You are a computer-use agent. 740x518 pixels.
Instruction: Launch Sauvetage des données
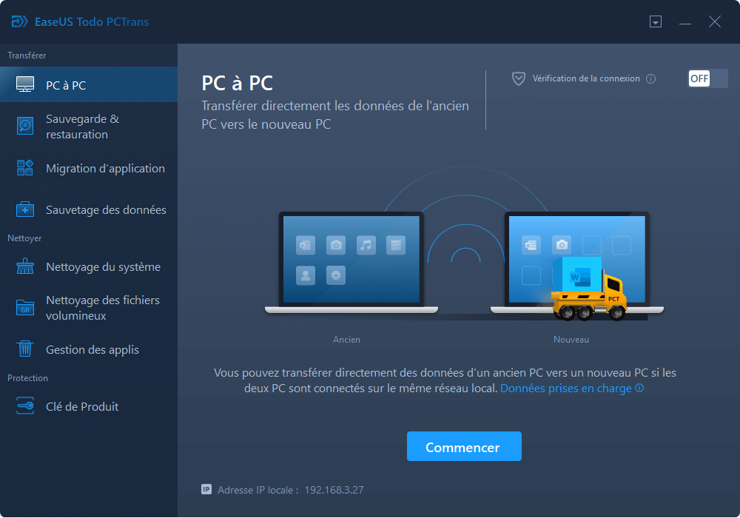pyautogui.click(x=89, y=209)
